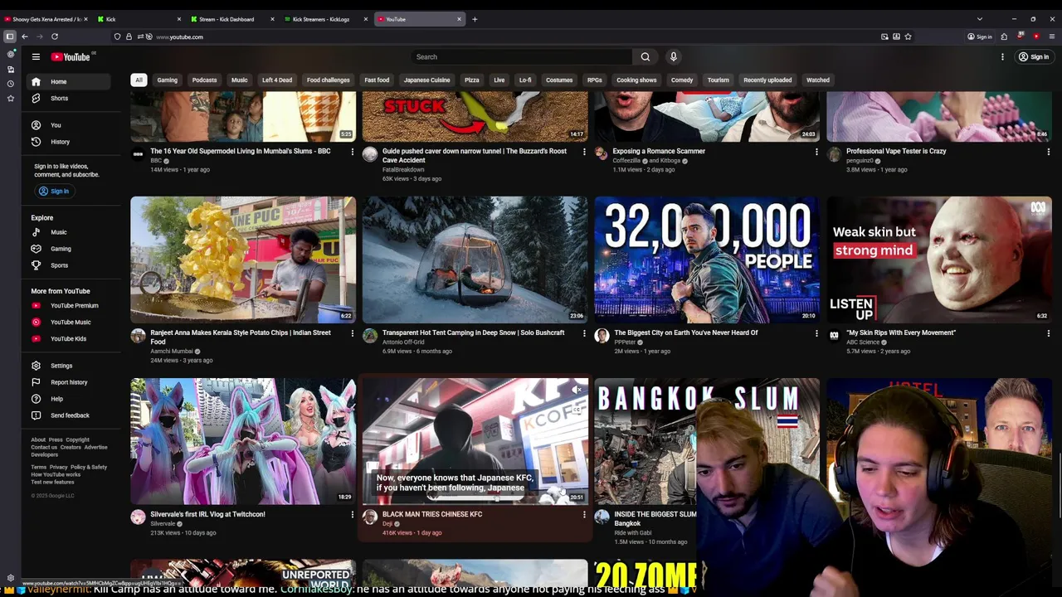The image size is (1062, 597).
Task: Reload the page in the browser
Action: [55, 36]
